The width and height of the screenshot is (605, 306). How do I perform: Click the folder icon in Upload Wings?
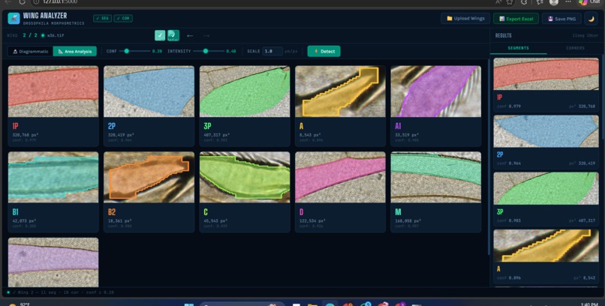[x=450, y=19]
